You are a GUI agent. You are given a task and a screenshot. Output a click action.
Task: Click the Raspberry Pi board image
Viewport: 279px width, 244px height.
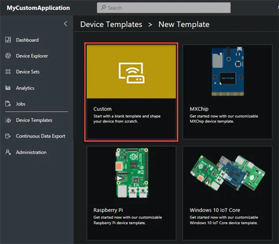tap(132, 173)
